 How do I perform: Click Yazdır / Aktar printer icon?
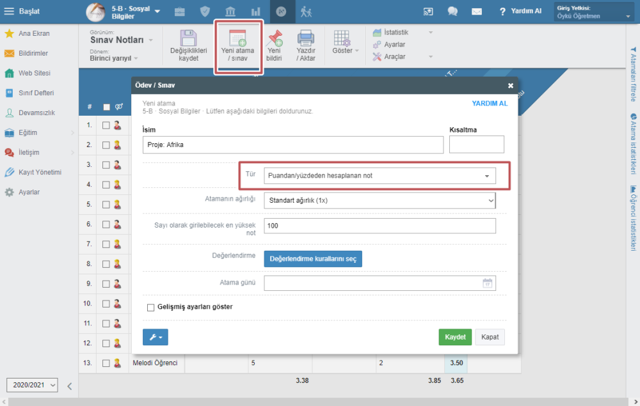click(x=306, y=38)
